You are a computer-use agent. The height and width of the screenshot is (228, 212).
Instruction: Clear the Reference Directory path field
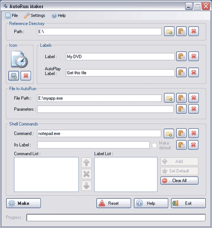coord(194,31)
